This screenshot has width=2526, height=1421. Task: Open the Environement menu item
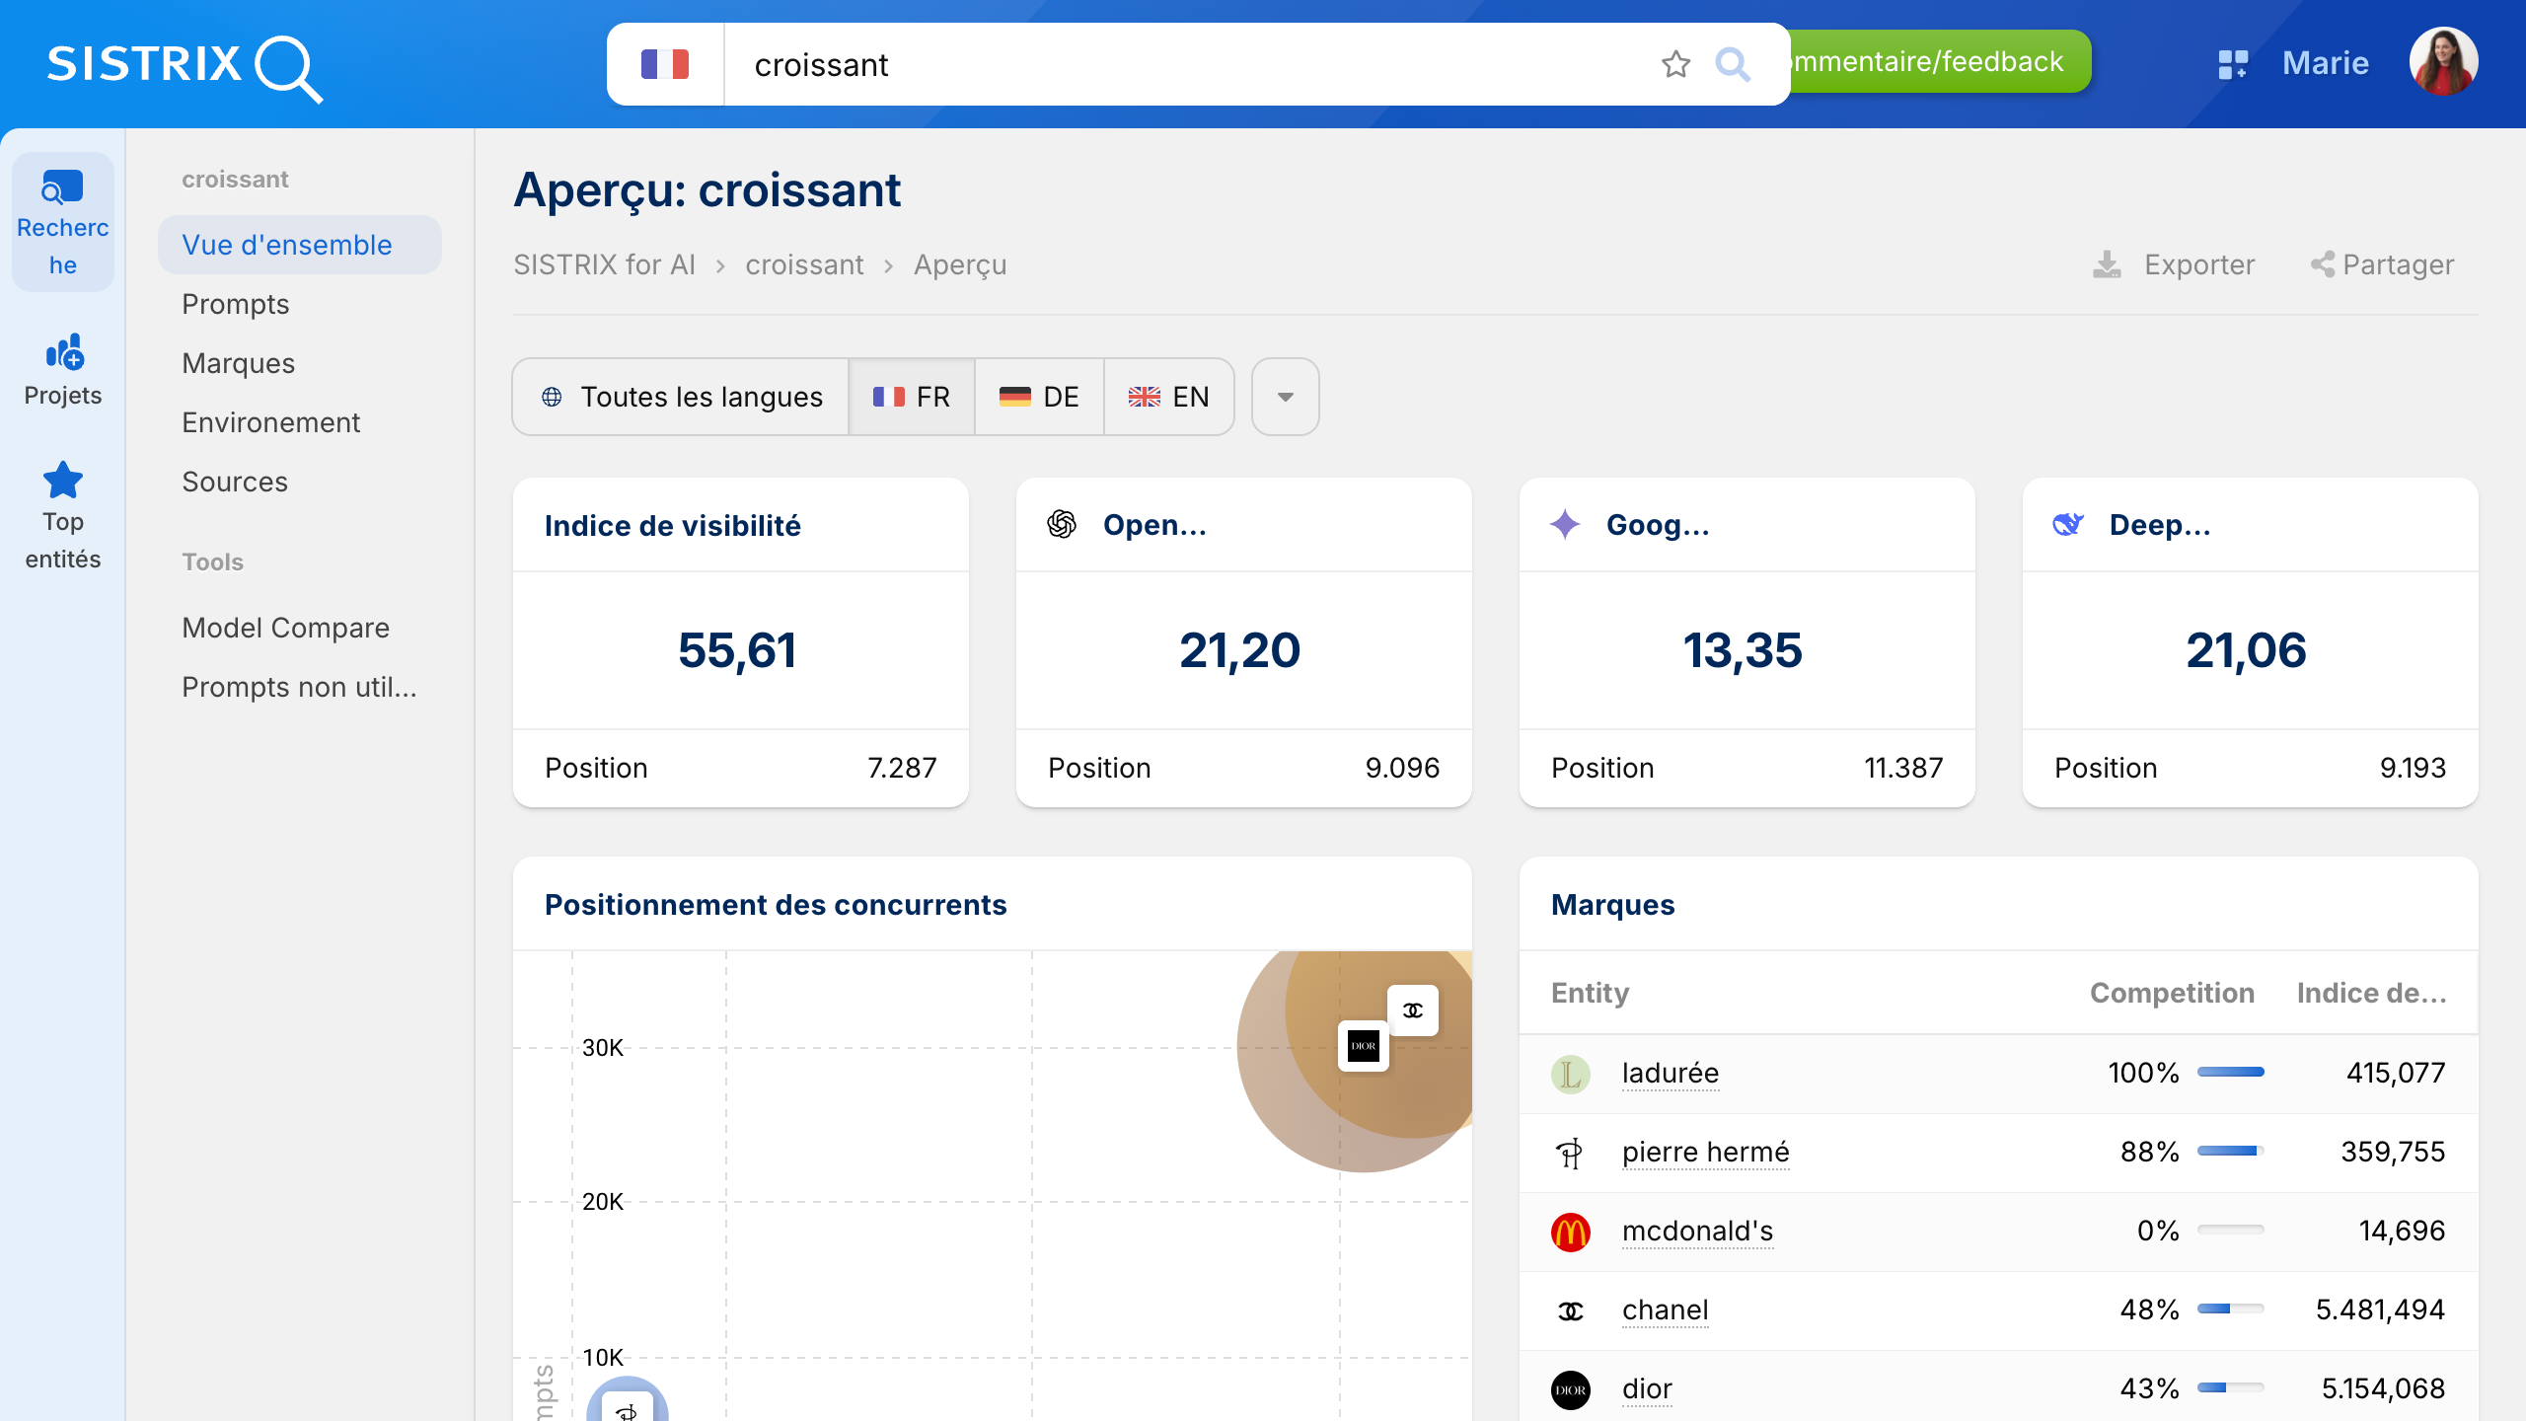tap(270, 422)
